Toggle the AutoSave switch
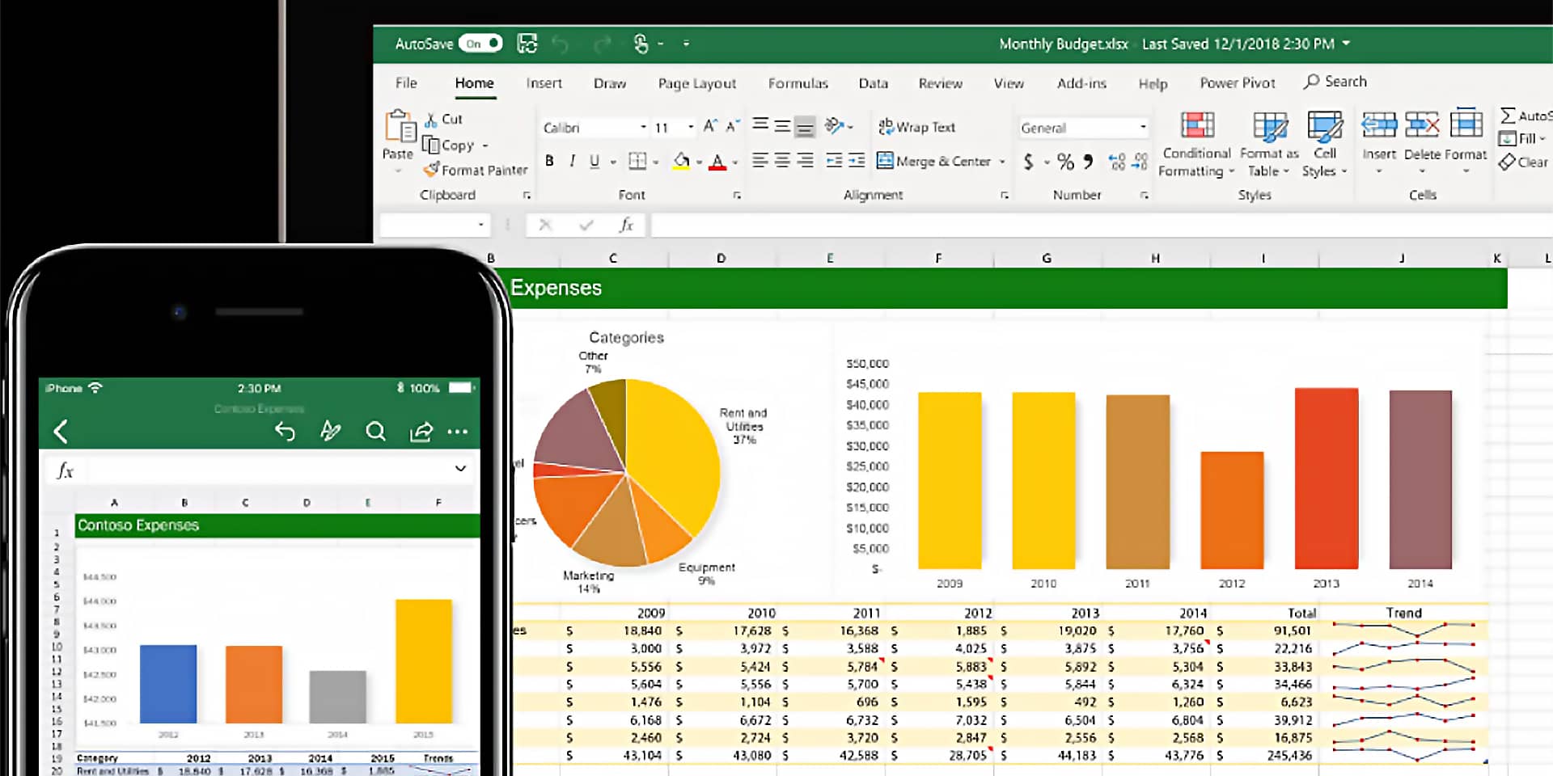The width and height of the screenshot is (1553, 776). (480, 44)
